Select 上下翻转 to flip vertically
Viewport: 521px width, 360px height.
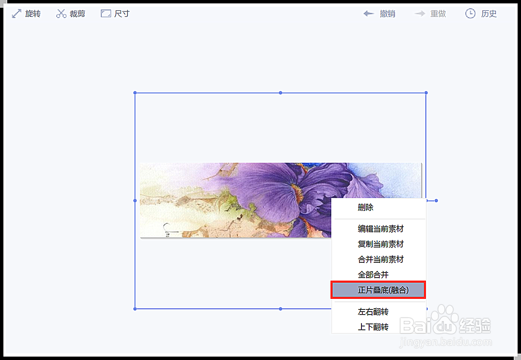(373, 327)
